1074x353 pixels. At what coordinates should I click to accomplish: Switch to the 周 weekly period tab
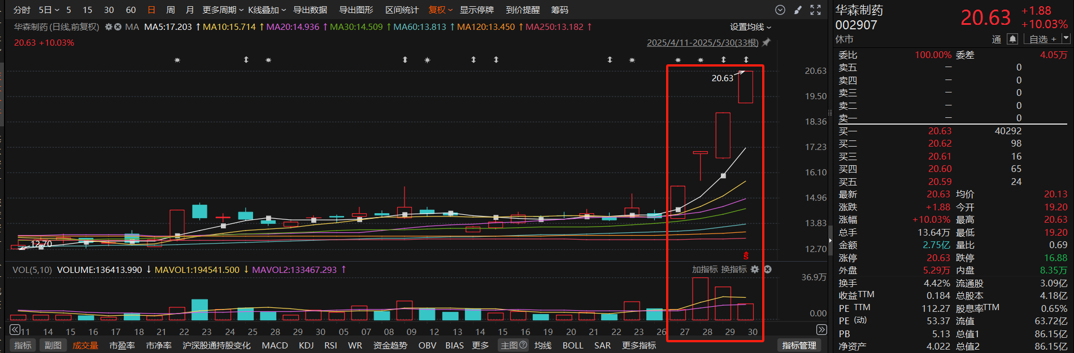[171, 10]
